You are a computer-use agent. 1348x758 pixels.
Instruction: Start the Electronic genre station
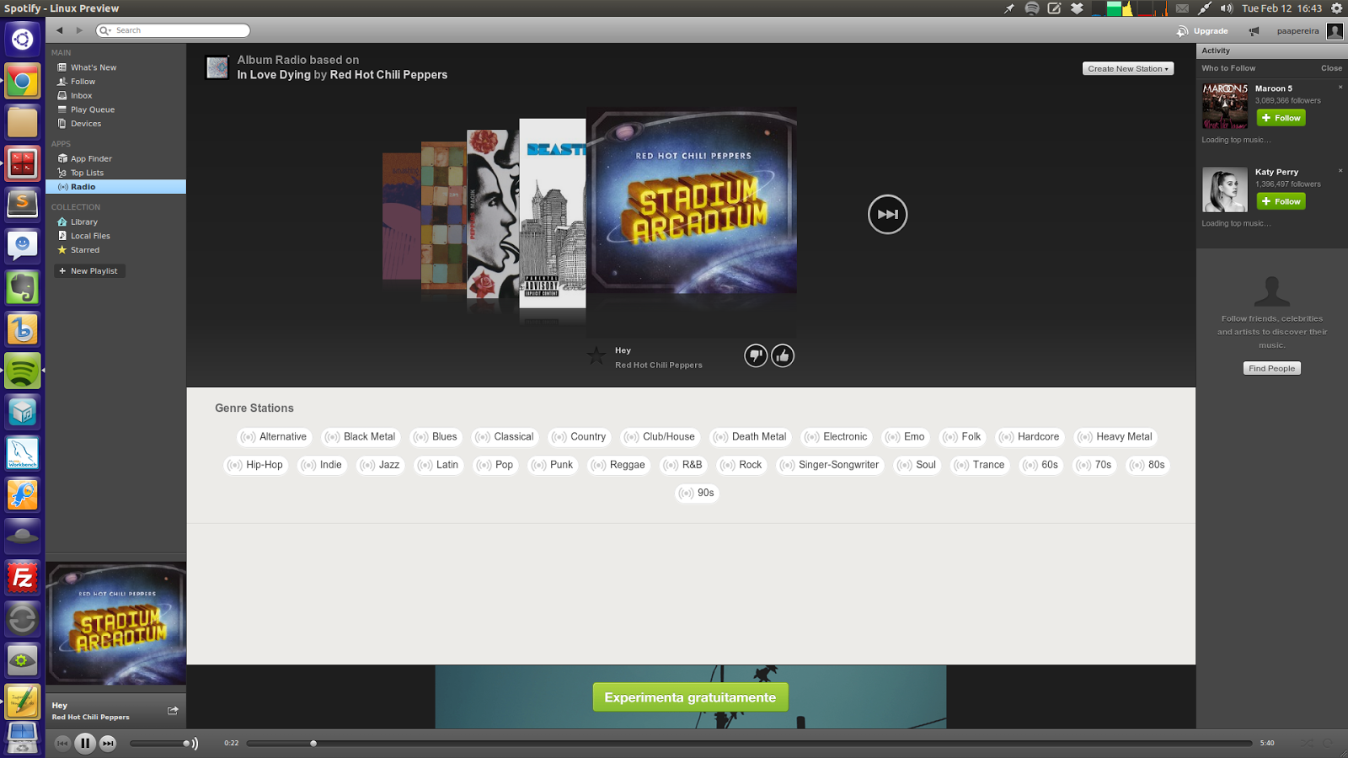836,437
